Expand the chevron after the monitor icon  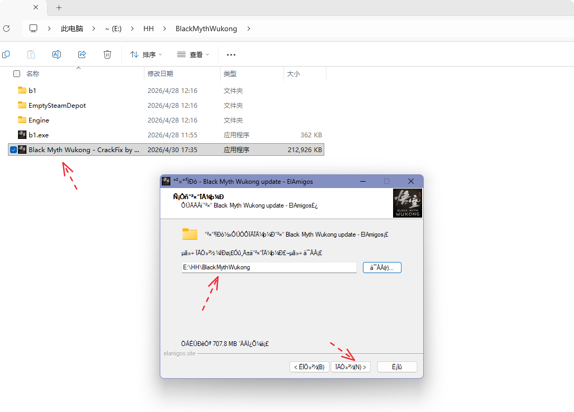tap(49, 29)
